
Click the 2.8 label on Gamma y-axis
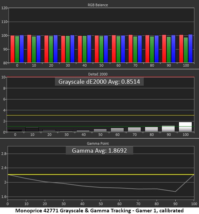tap(4, 154)
